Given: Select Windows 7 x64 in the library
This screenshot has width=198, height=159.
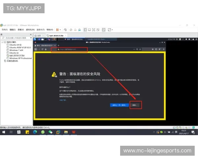Looking at the screenshot, I should coord(15,50).
